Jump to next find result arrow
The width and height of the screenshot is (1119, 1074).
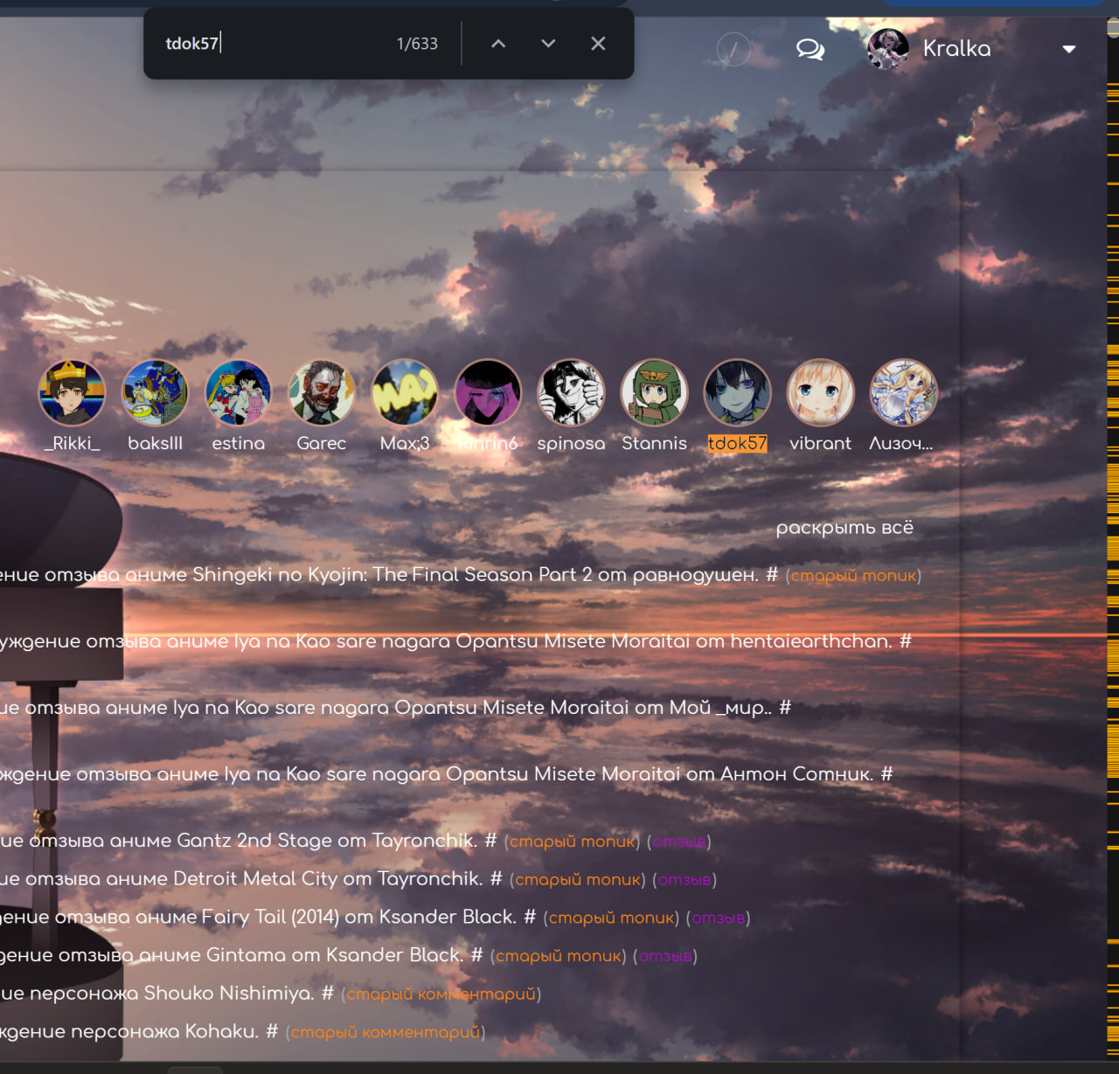click(x=548, y=44)
